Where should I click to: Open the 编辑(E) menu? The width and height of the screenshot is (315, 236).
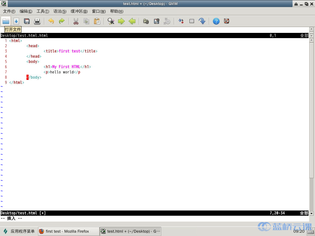tap(26, 11)
